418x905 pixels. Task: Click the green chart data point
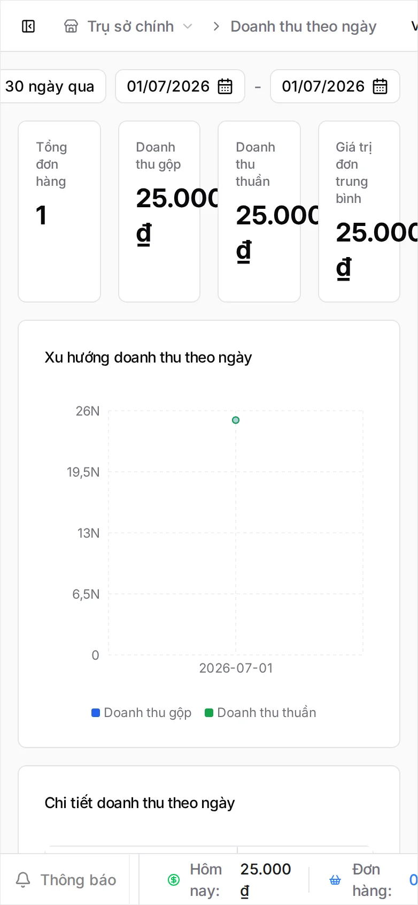[x=236, y=420]
